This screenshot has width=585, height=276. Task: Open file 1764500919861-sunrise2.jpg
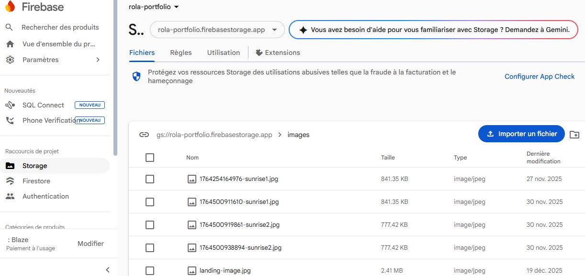(x=240, y=225)
